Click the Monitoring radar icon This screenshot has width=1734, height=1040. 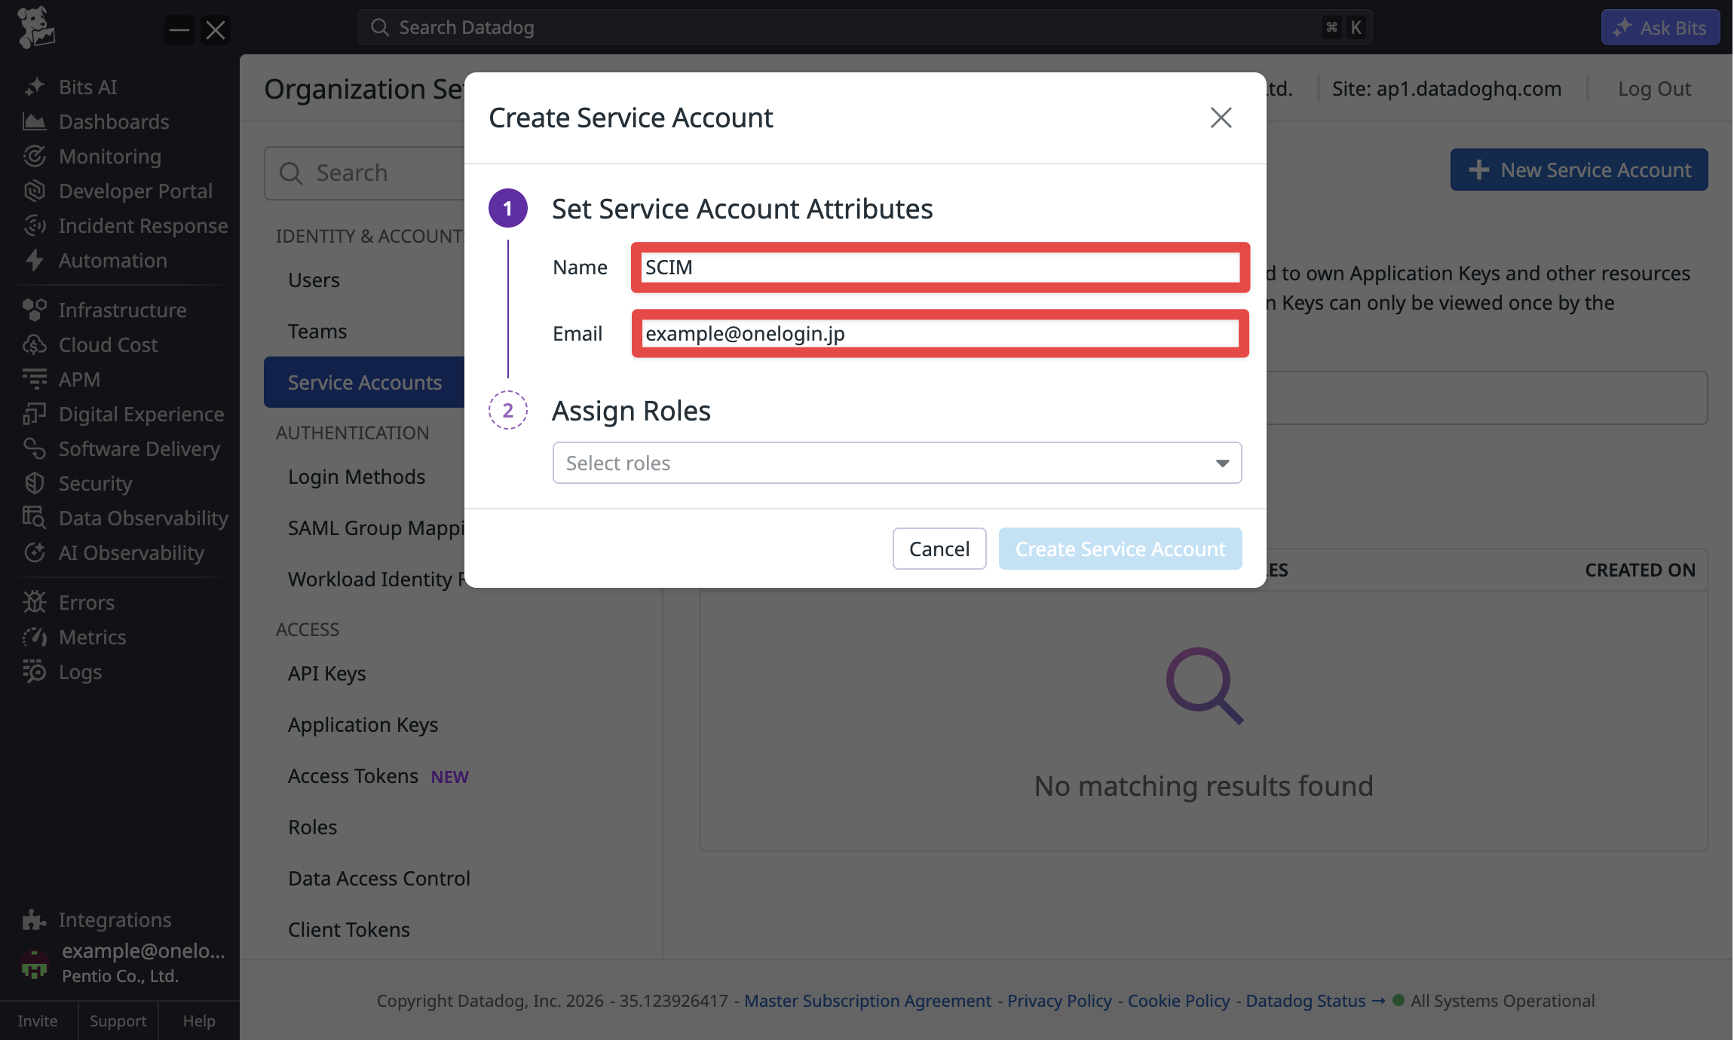34,156
